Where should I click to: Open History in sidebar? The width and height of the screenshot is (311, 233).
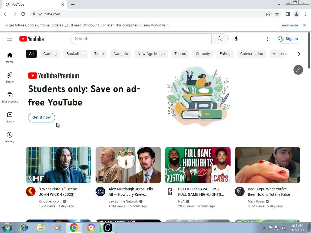pos(10,137)
